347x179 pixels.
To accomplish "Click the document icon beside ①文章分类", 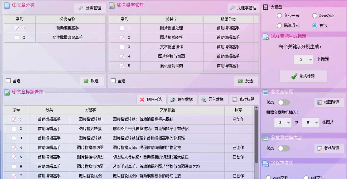I will point(7,5).
